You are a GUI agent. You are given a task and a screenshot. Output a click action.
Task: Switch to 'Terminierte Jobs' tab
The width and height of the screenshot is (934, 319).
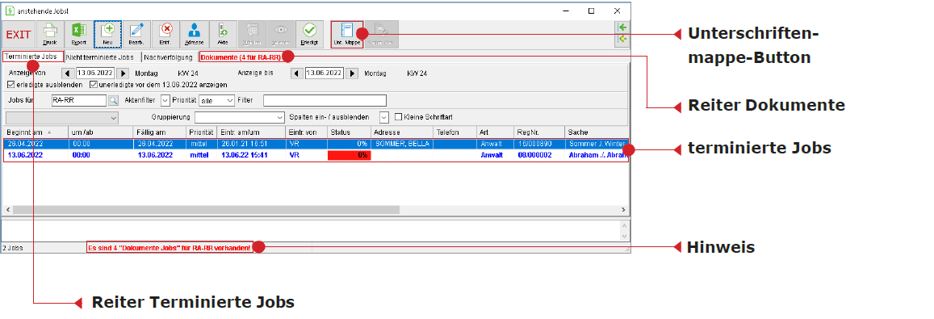click(x=32, y=57)
